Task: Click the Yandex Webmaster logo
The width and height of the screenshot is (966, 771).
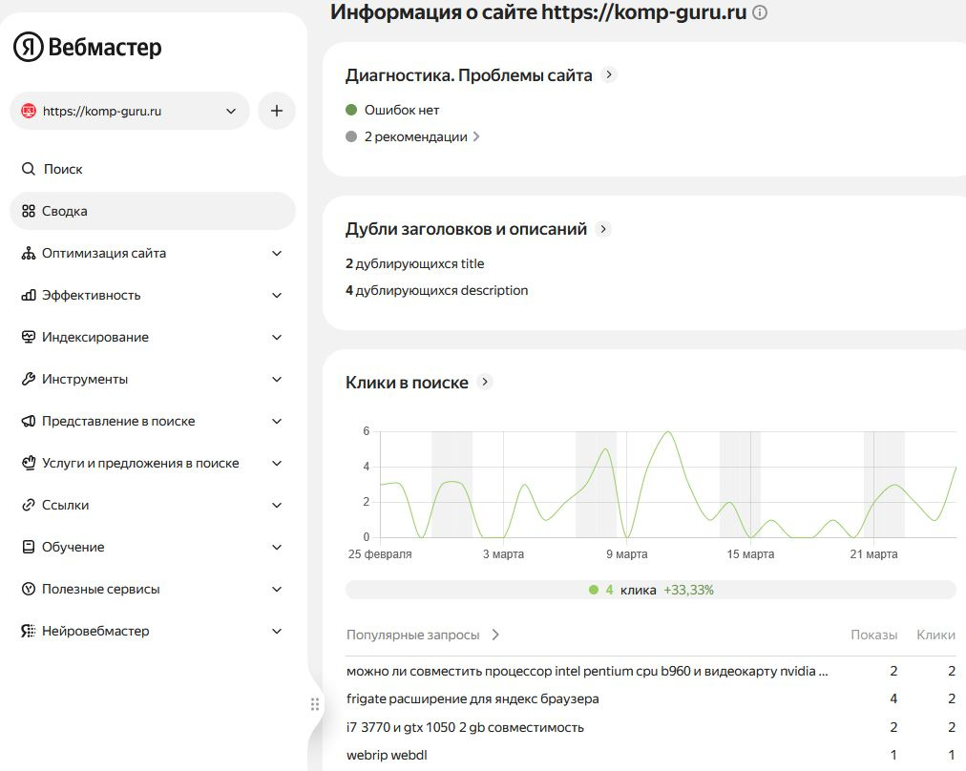Action: [x=87, y=47]
